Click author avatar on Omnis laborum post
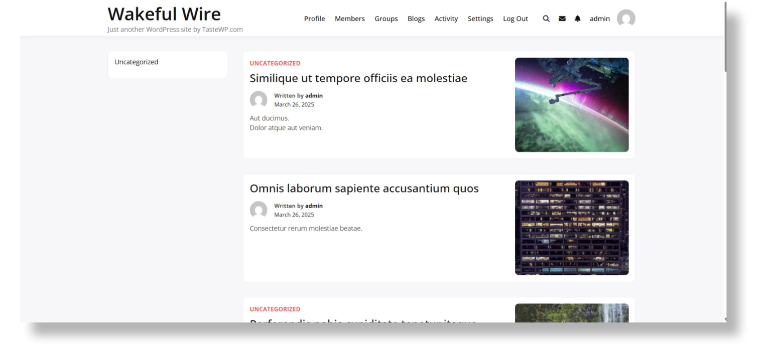This screenshot has width=771, height=350. coord(259,210)
